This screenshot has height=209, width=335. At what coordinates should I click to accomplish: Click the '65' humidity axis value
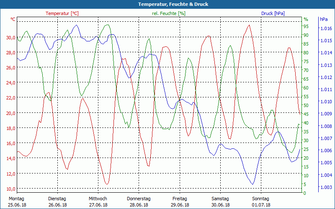(306, 79)
